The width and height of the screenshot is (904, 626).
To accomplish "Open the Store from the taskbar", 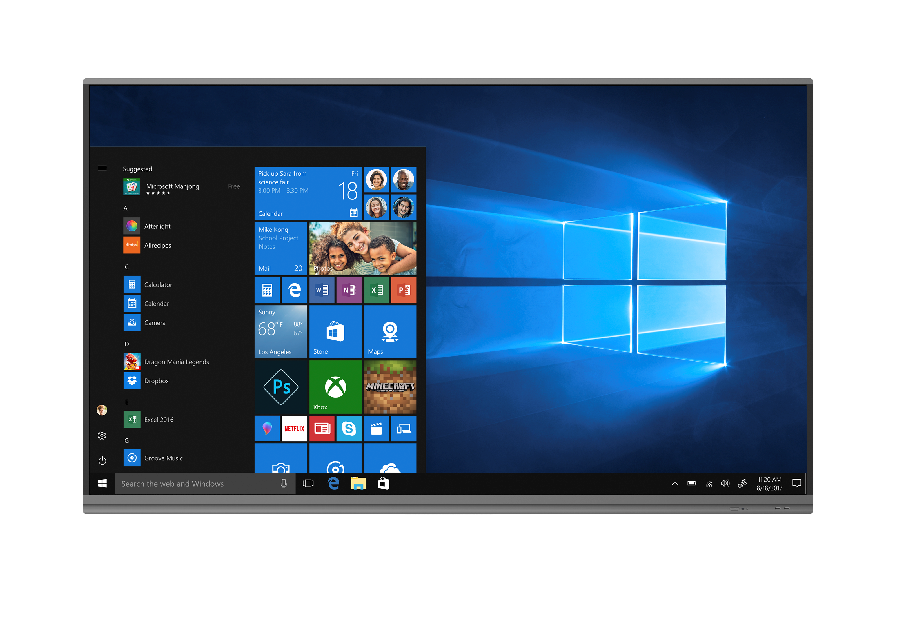I will coord(384,484).
